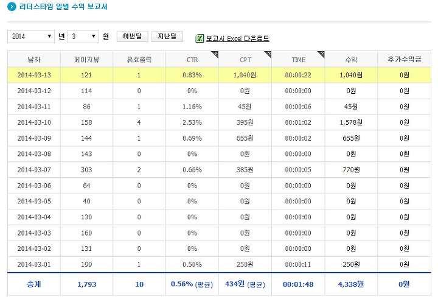Click CTR value 1.16%
438x302 pixels.
coord(192,107)
